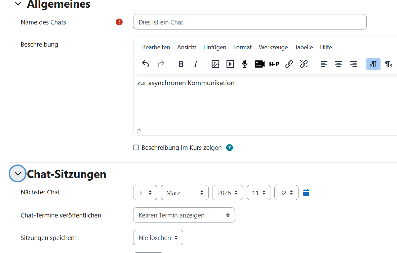
Task: Open the Werkzeuge menu
Action: click(273, 47)
